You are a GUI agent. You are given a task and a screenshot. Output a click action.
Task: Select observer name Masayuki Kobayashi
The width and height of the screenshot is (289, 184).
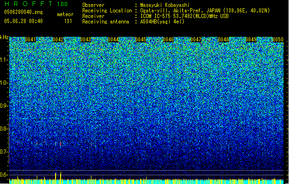[165, 5]
